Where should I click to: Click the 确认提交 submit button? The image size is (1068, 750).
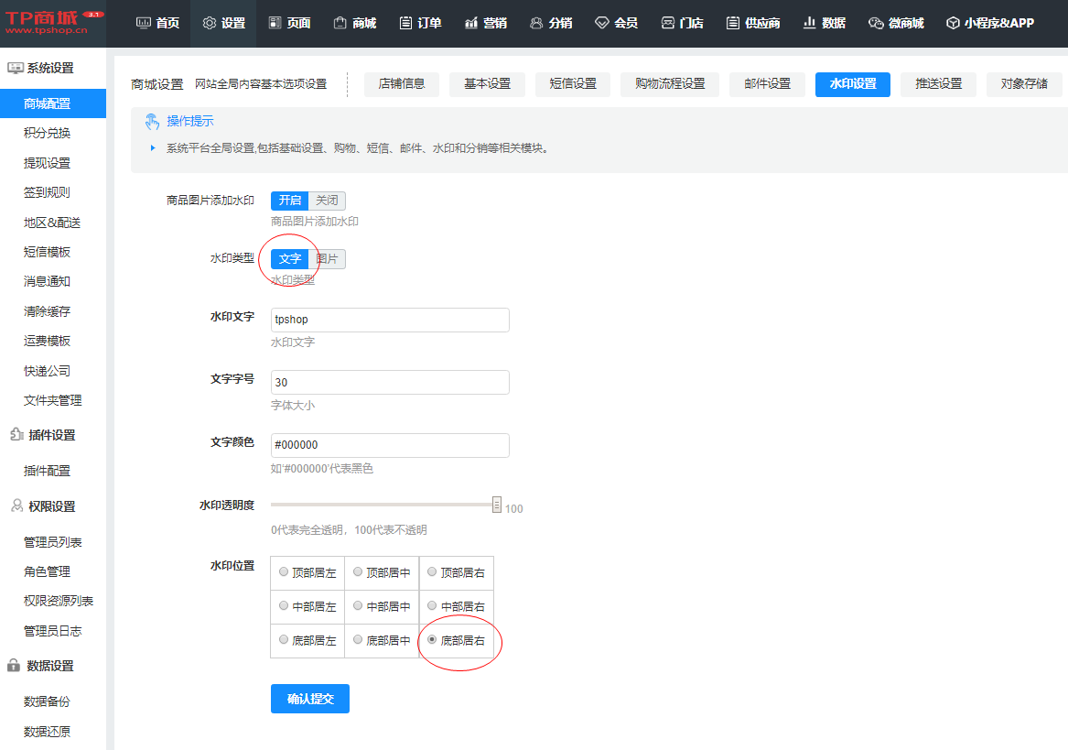[x=309, y=699]
